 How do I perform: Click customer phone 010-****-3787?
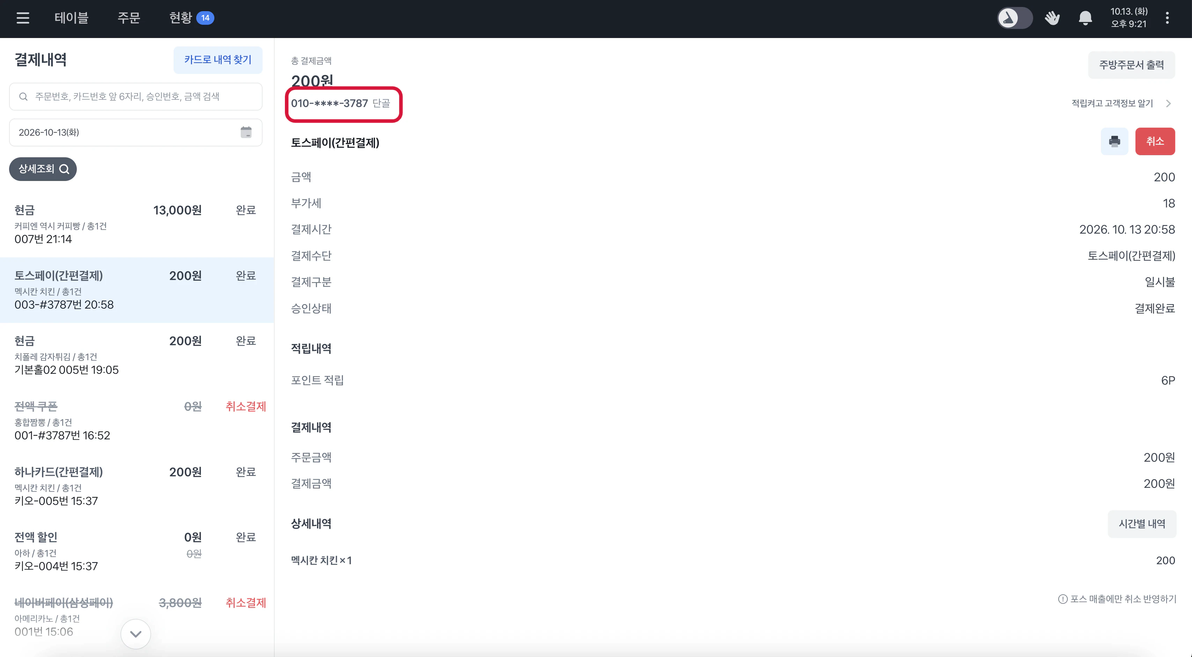[330, 104]
